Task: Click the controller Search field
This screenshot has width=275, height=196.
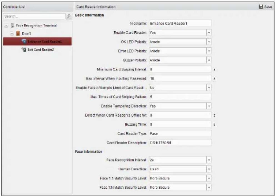Action: (x=34, y=16)
